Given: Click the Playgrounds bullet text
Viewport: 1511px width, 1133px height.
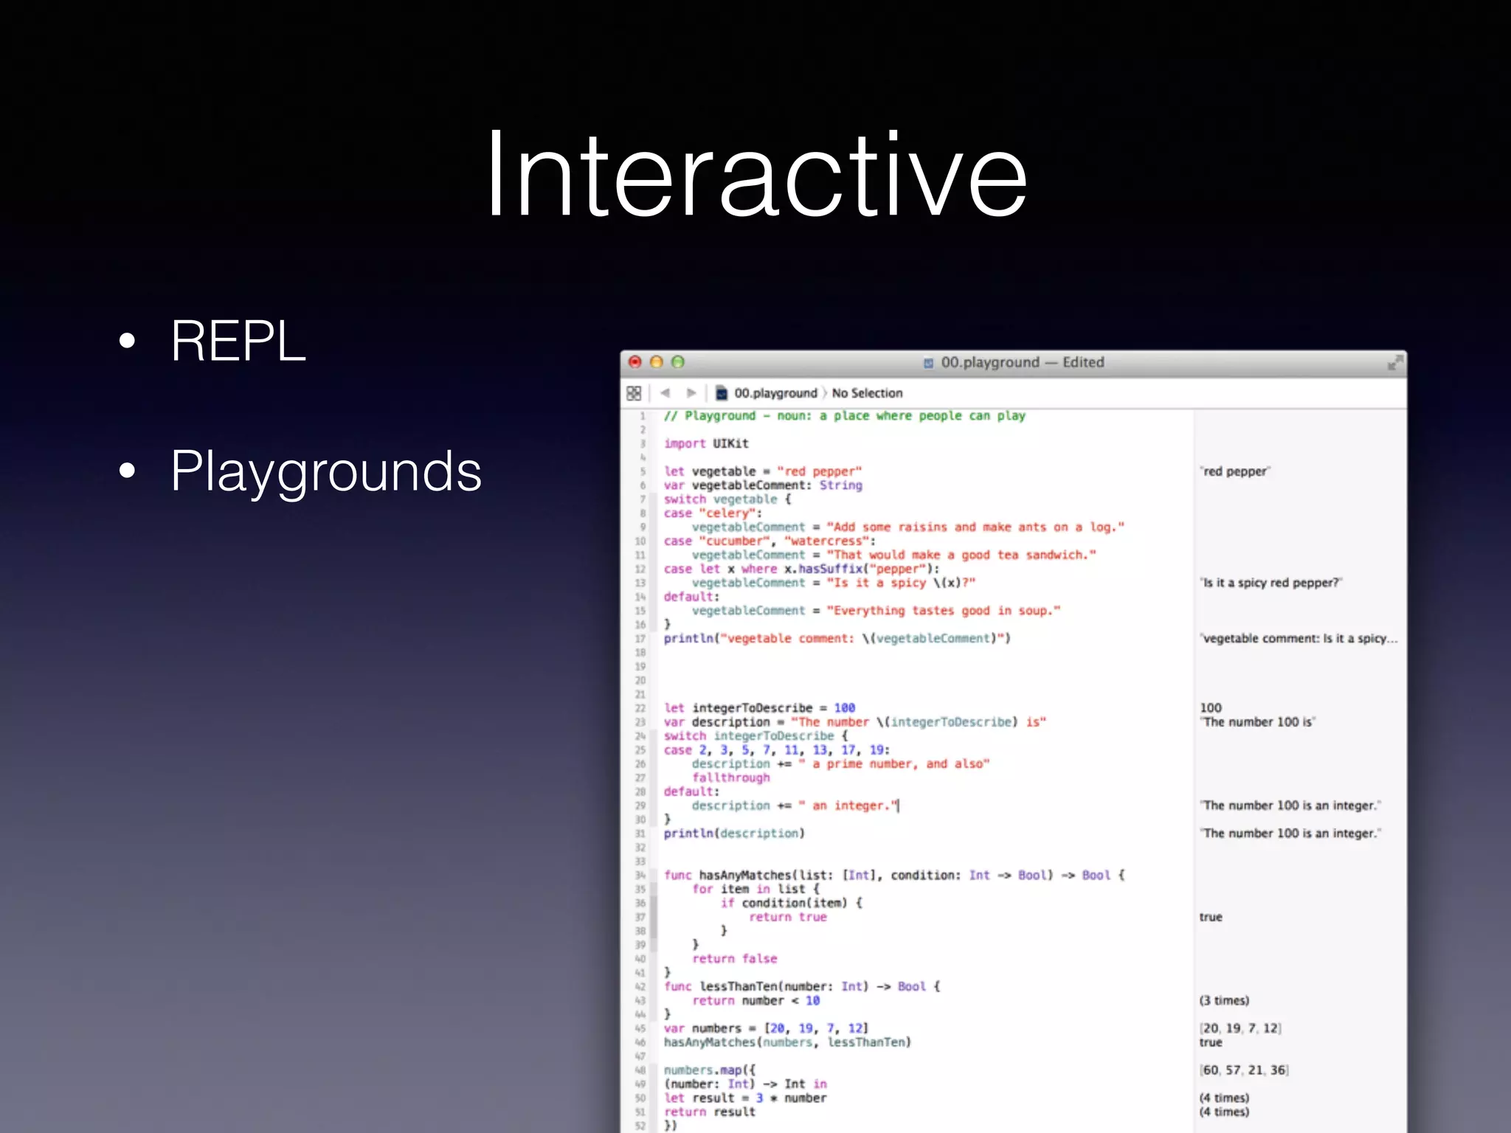Looking at the screenshot, I should pos(325,472).
